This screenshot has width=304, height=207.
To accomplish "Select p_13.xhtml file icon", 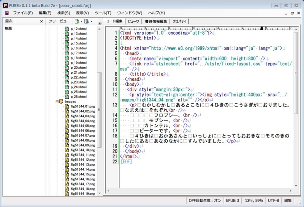I will tap(67, 33).
